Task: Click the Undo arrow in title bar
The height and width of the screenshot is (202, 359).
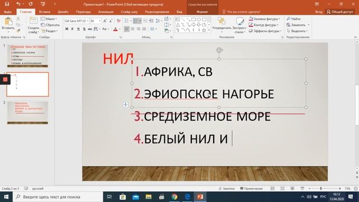Action: pyautogui.click(x=19, y=4)
